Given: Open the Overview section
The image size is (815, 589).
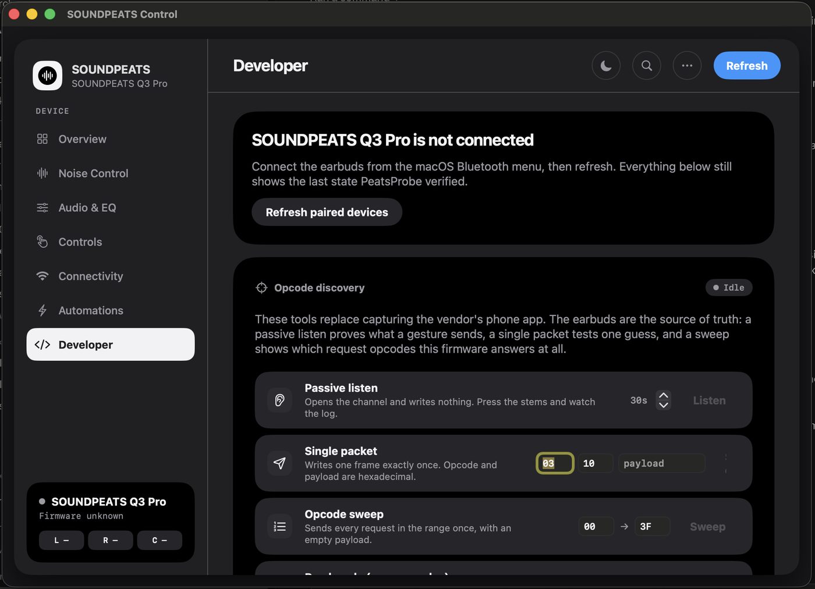Looking at the screenshot, I should [111, 139].
